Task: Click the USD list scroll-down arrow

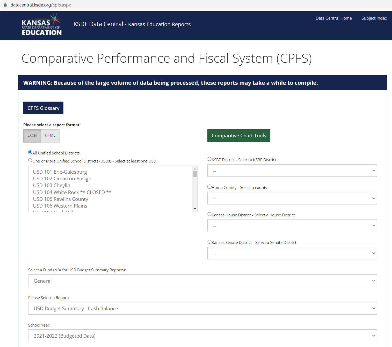Action: pos(195,209)
